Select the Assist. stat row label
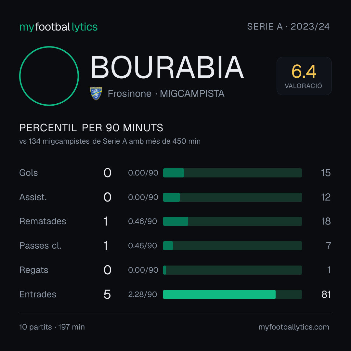 (33, 197)
